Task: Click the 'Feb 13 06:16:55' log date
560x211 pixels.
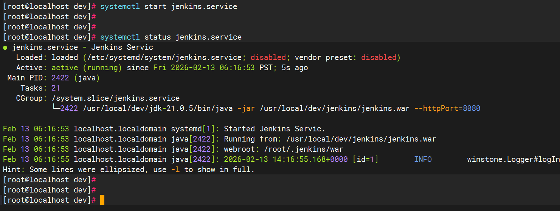Action: click(36, 159)
